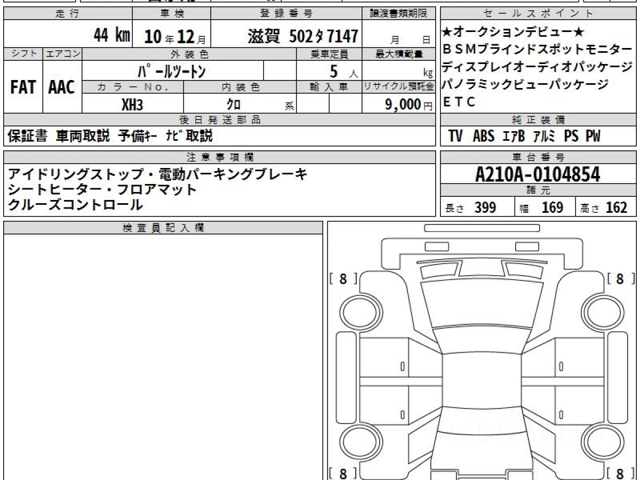Select interior color クロ

click(x=233, y=105)
